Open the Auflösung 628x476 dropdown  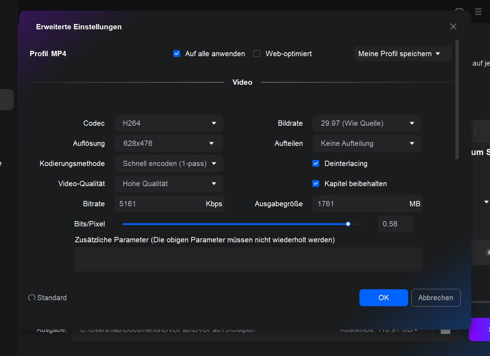(x=169, y=143)
